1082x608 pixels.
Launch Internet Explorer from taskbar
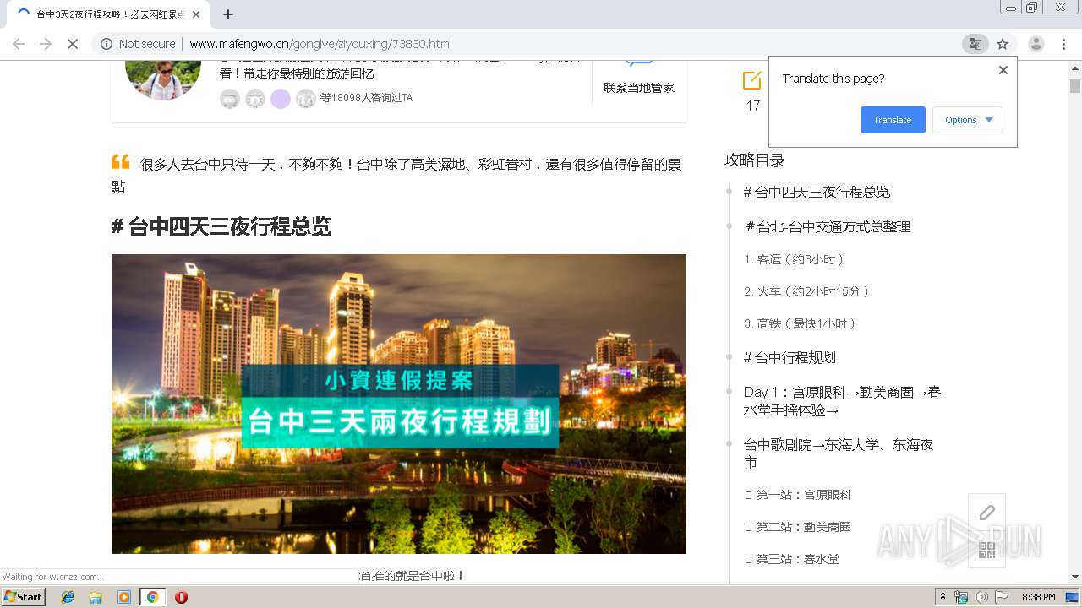click(68, 597)
